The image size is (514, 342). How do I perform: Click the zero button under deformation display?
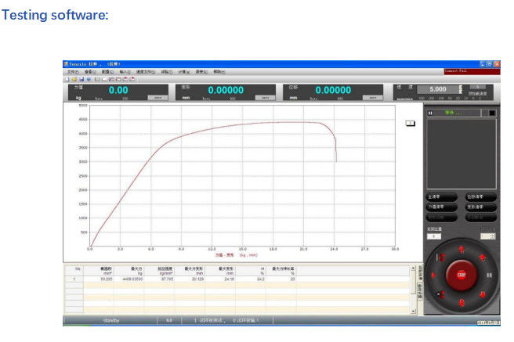click(266, 98)
